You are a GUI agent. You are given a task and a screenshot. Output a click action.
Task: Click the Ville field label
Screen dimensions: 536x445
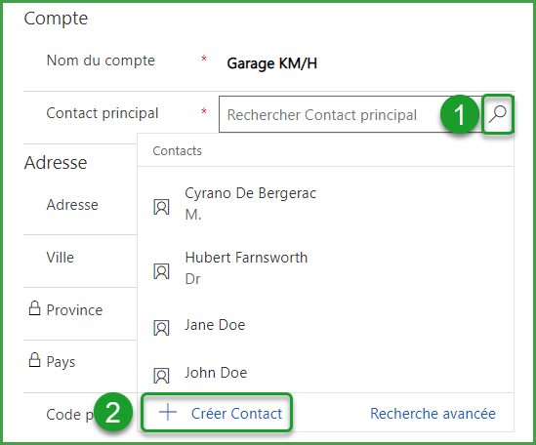click(x=61, y=258)
